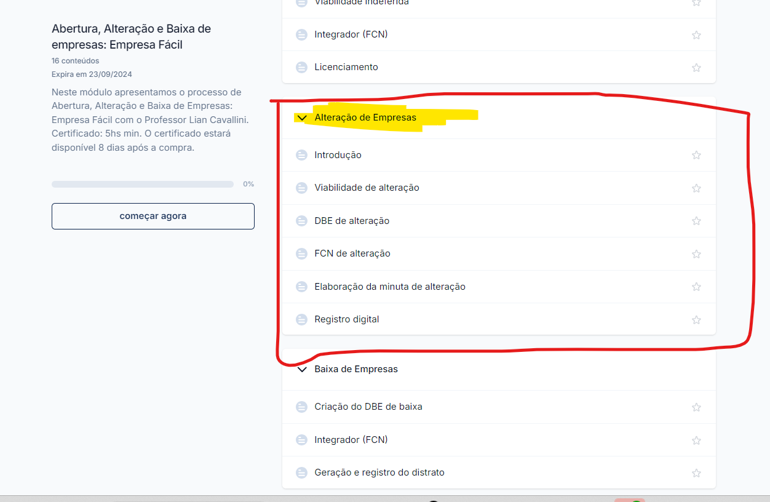The height and width of the screenshot is (502, 770).
Task: Favorite the Viabilidade de alteração lesson
Action: tap(696, 188)
